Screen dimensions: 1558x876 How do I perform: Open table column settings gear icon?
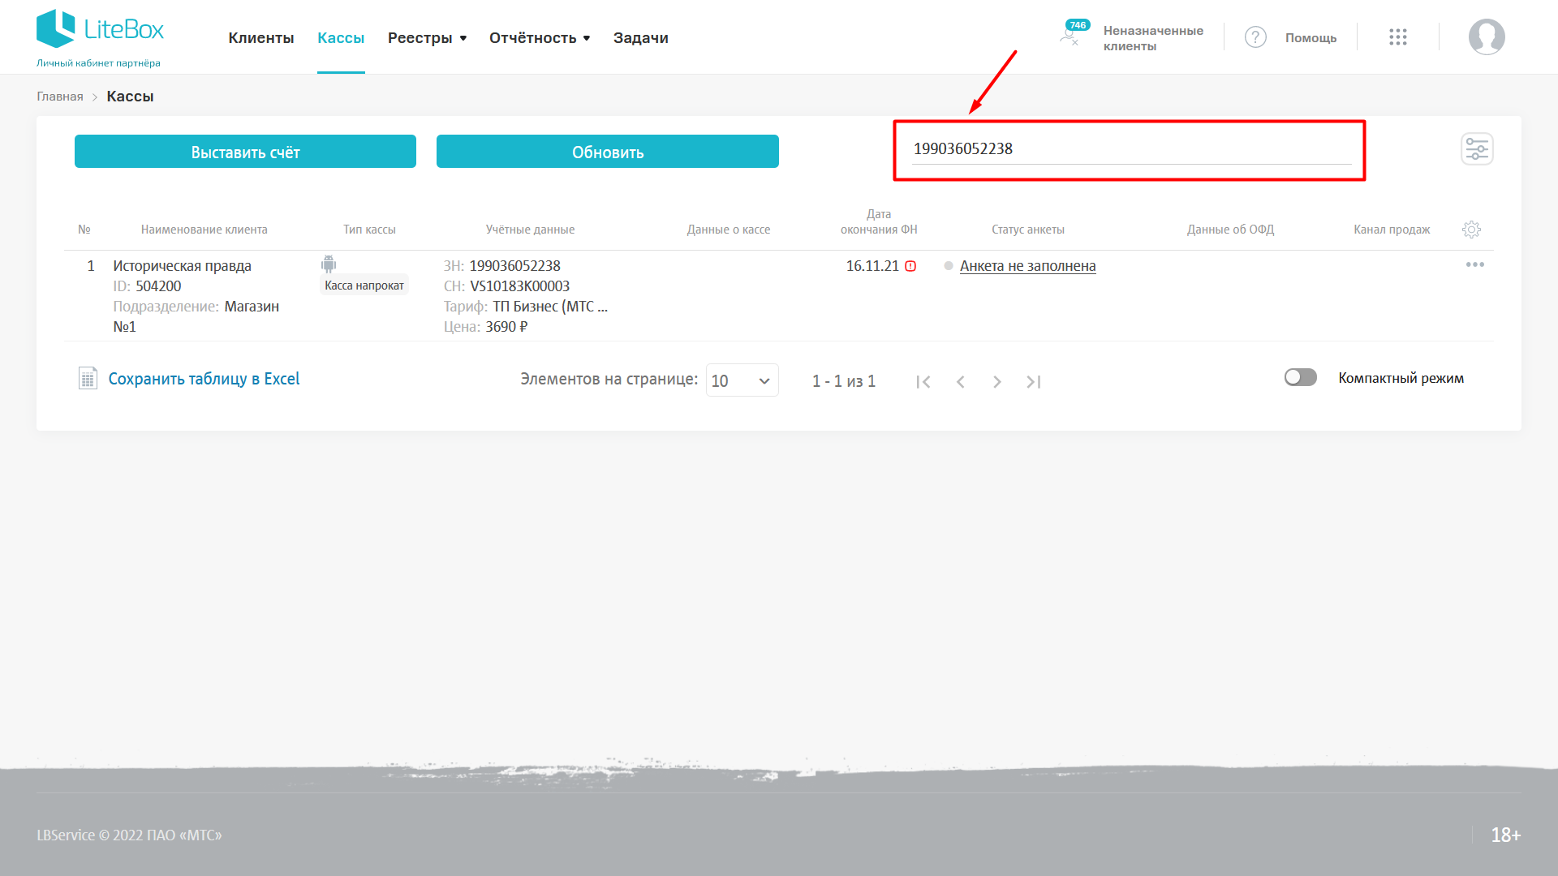coord(1471,230)
